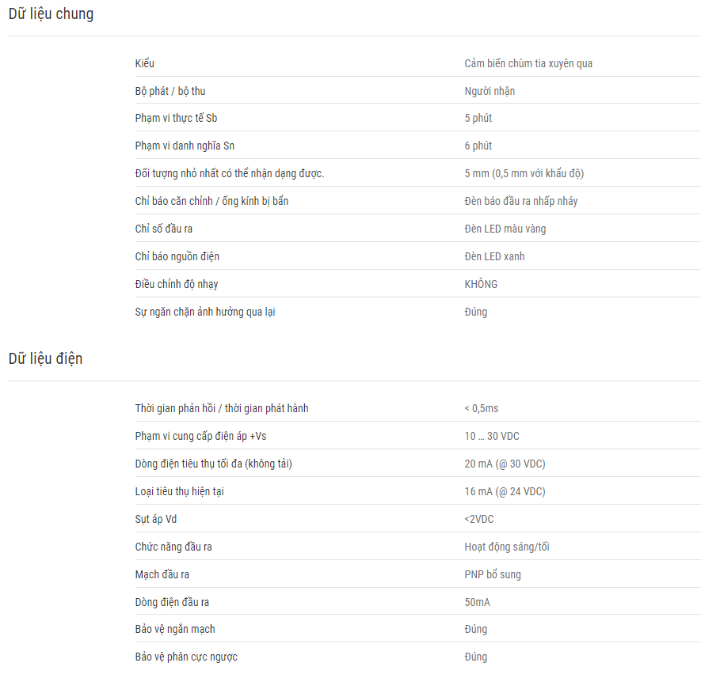Click the "Dữ liệu điện" section heading

point(46,358)
